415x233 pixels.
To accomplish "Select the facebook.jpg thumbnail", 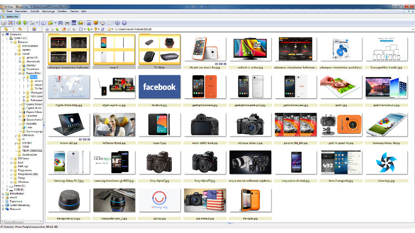I will point(159,87).
